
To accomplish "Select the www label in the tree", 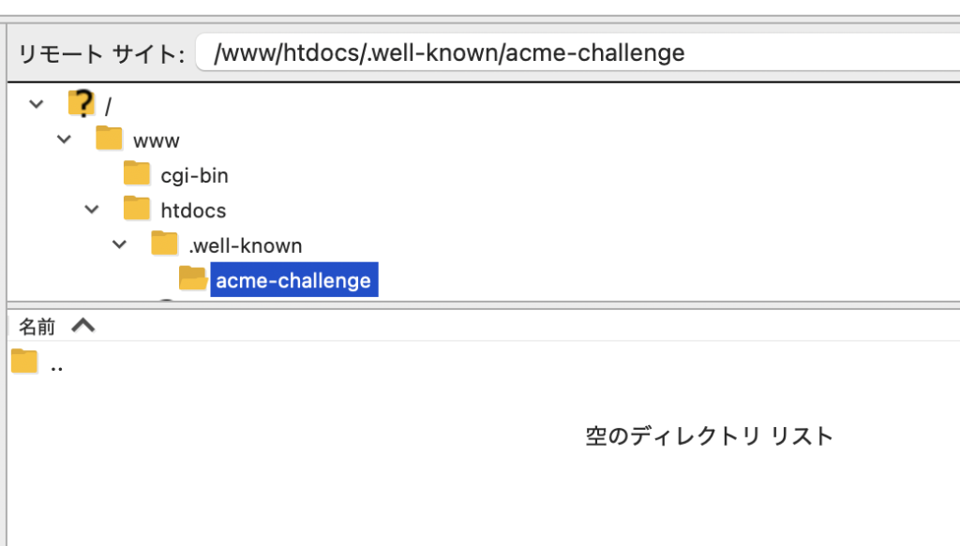I will tap(157, 140).
